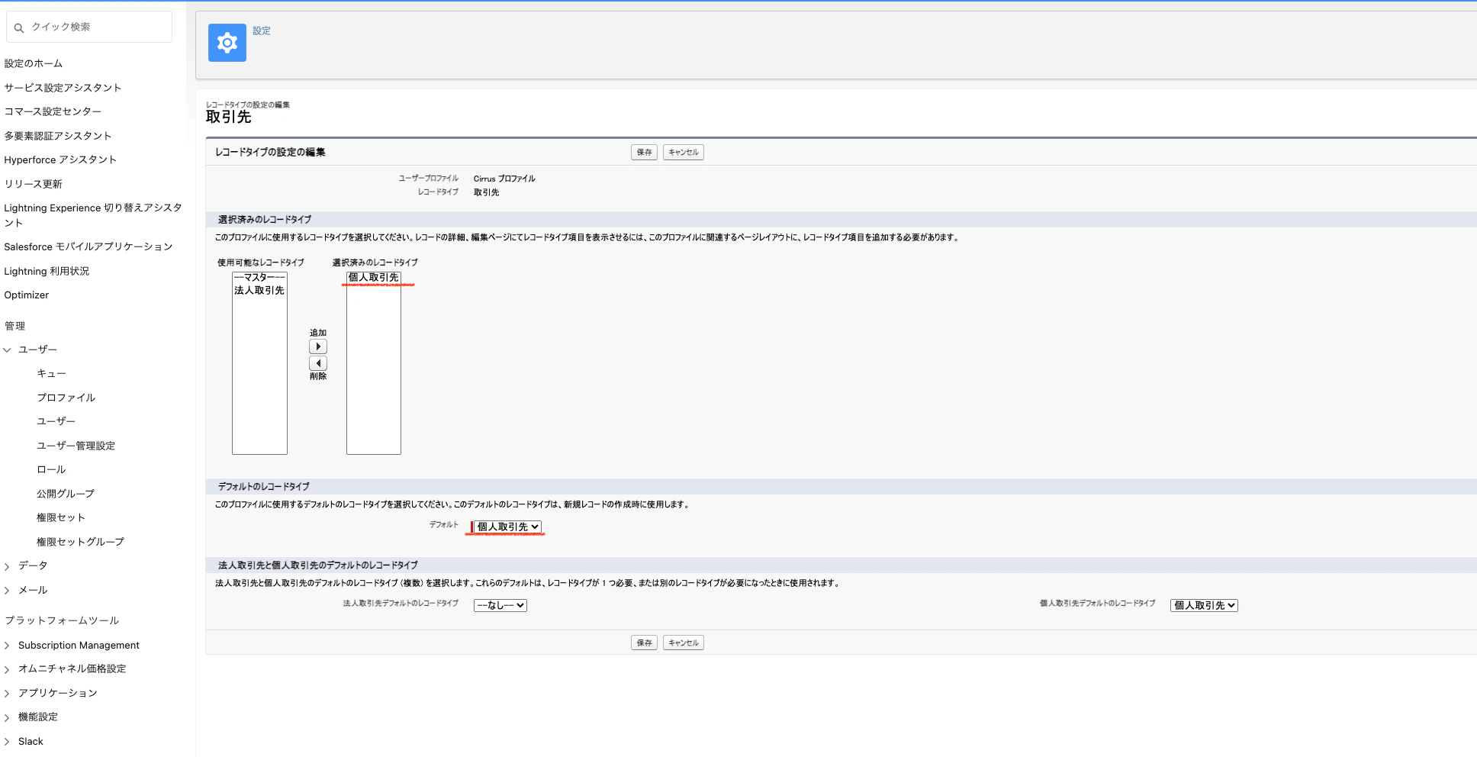Expand the メール section
Screen dimensions: 1477x757
[x=8, y=590]
